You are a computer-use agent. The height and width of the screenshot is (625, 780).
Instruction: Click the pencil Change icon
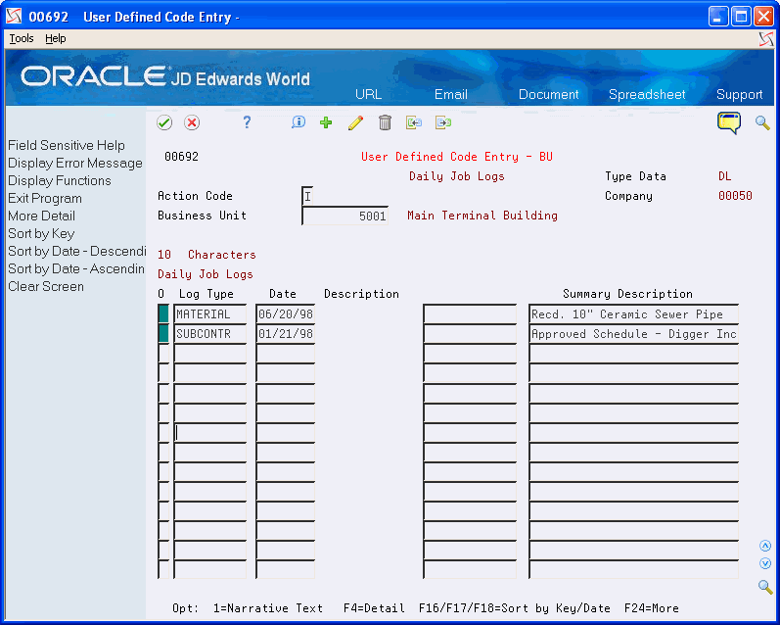click(355, 122)
